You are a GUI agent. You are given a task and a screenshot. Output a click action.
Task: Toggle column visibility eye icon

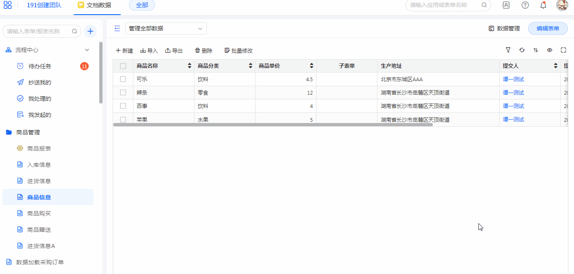click(550, 50)
